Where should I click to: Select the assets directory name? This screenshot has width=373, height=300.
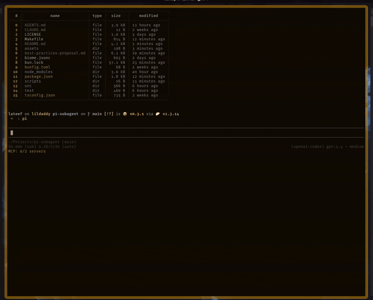pyautogui.click(x=32, y=48)
